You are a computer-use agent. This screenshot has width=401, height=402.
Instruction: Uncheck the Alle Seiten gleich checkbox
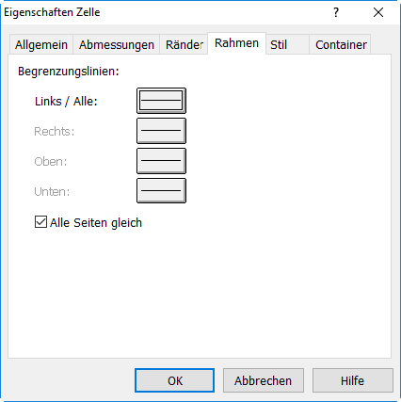pyautogui.click(x=40, y=222)
